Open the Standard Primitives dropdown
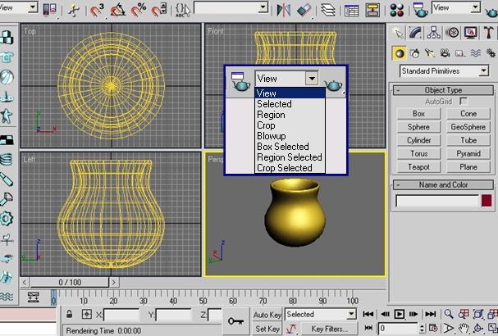Viewport: 498px width, 336px height. [x=442, y=71]
